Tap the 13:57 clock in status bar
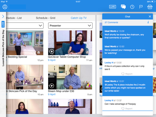The image size is (156, 117). pyautogui.click(x=78, y=2)
